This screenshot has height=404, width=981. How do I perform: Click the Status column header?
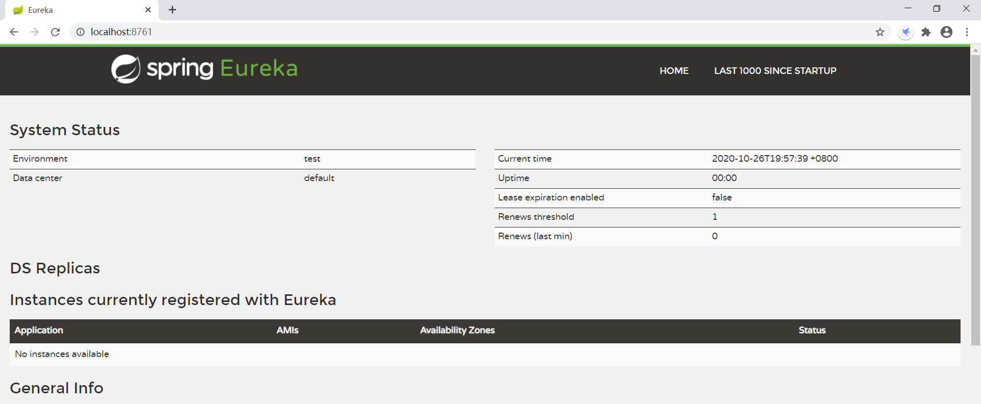pos(812,331)
